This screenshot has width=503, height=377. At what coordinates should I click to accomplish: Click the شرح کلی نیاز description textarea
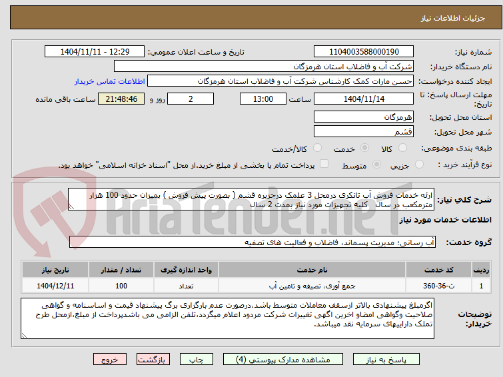251,200
